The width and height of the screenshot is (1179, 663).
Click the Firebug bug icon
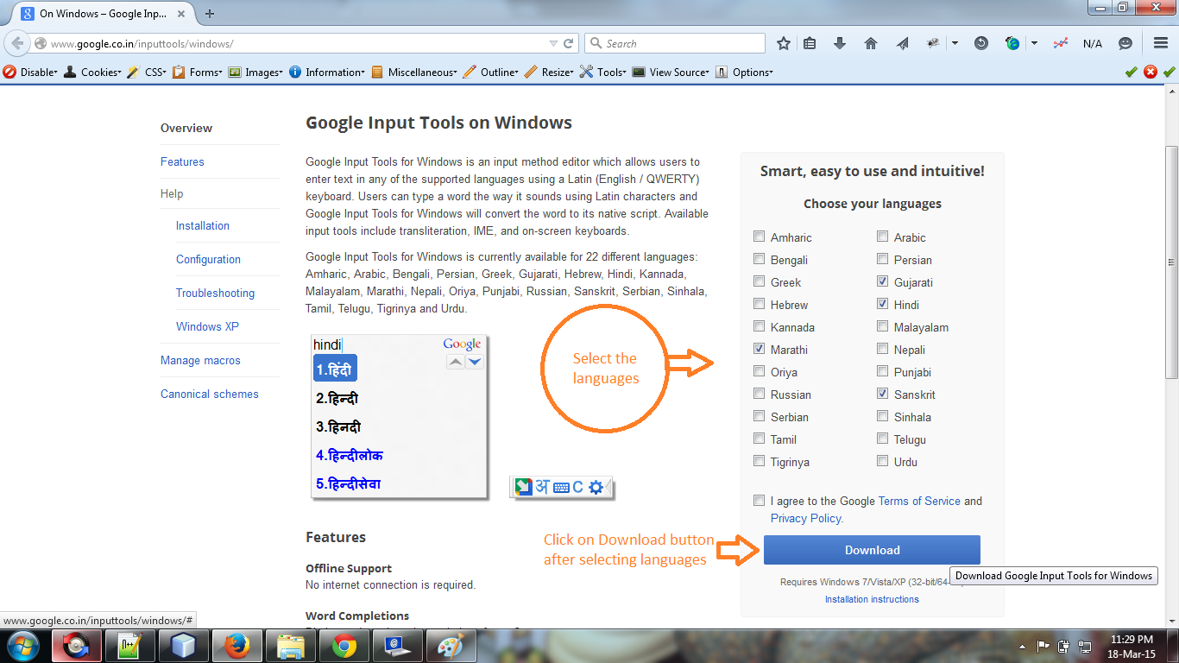(933, 43)
